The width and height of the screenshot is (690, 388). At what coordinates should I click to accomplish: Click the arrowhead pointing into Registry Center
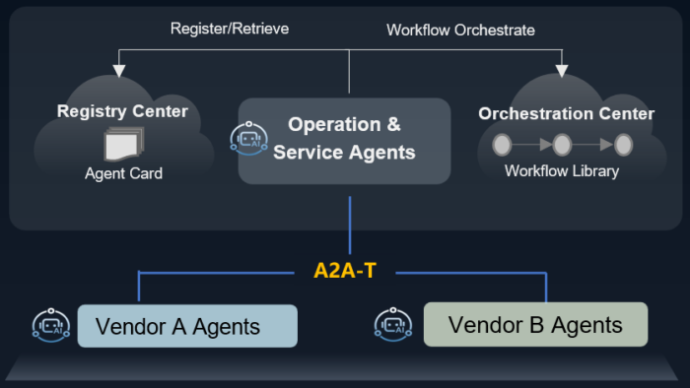point(119,71)
